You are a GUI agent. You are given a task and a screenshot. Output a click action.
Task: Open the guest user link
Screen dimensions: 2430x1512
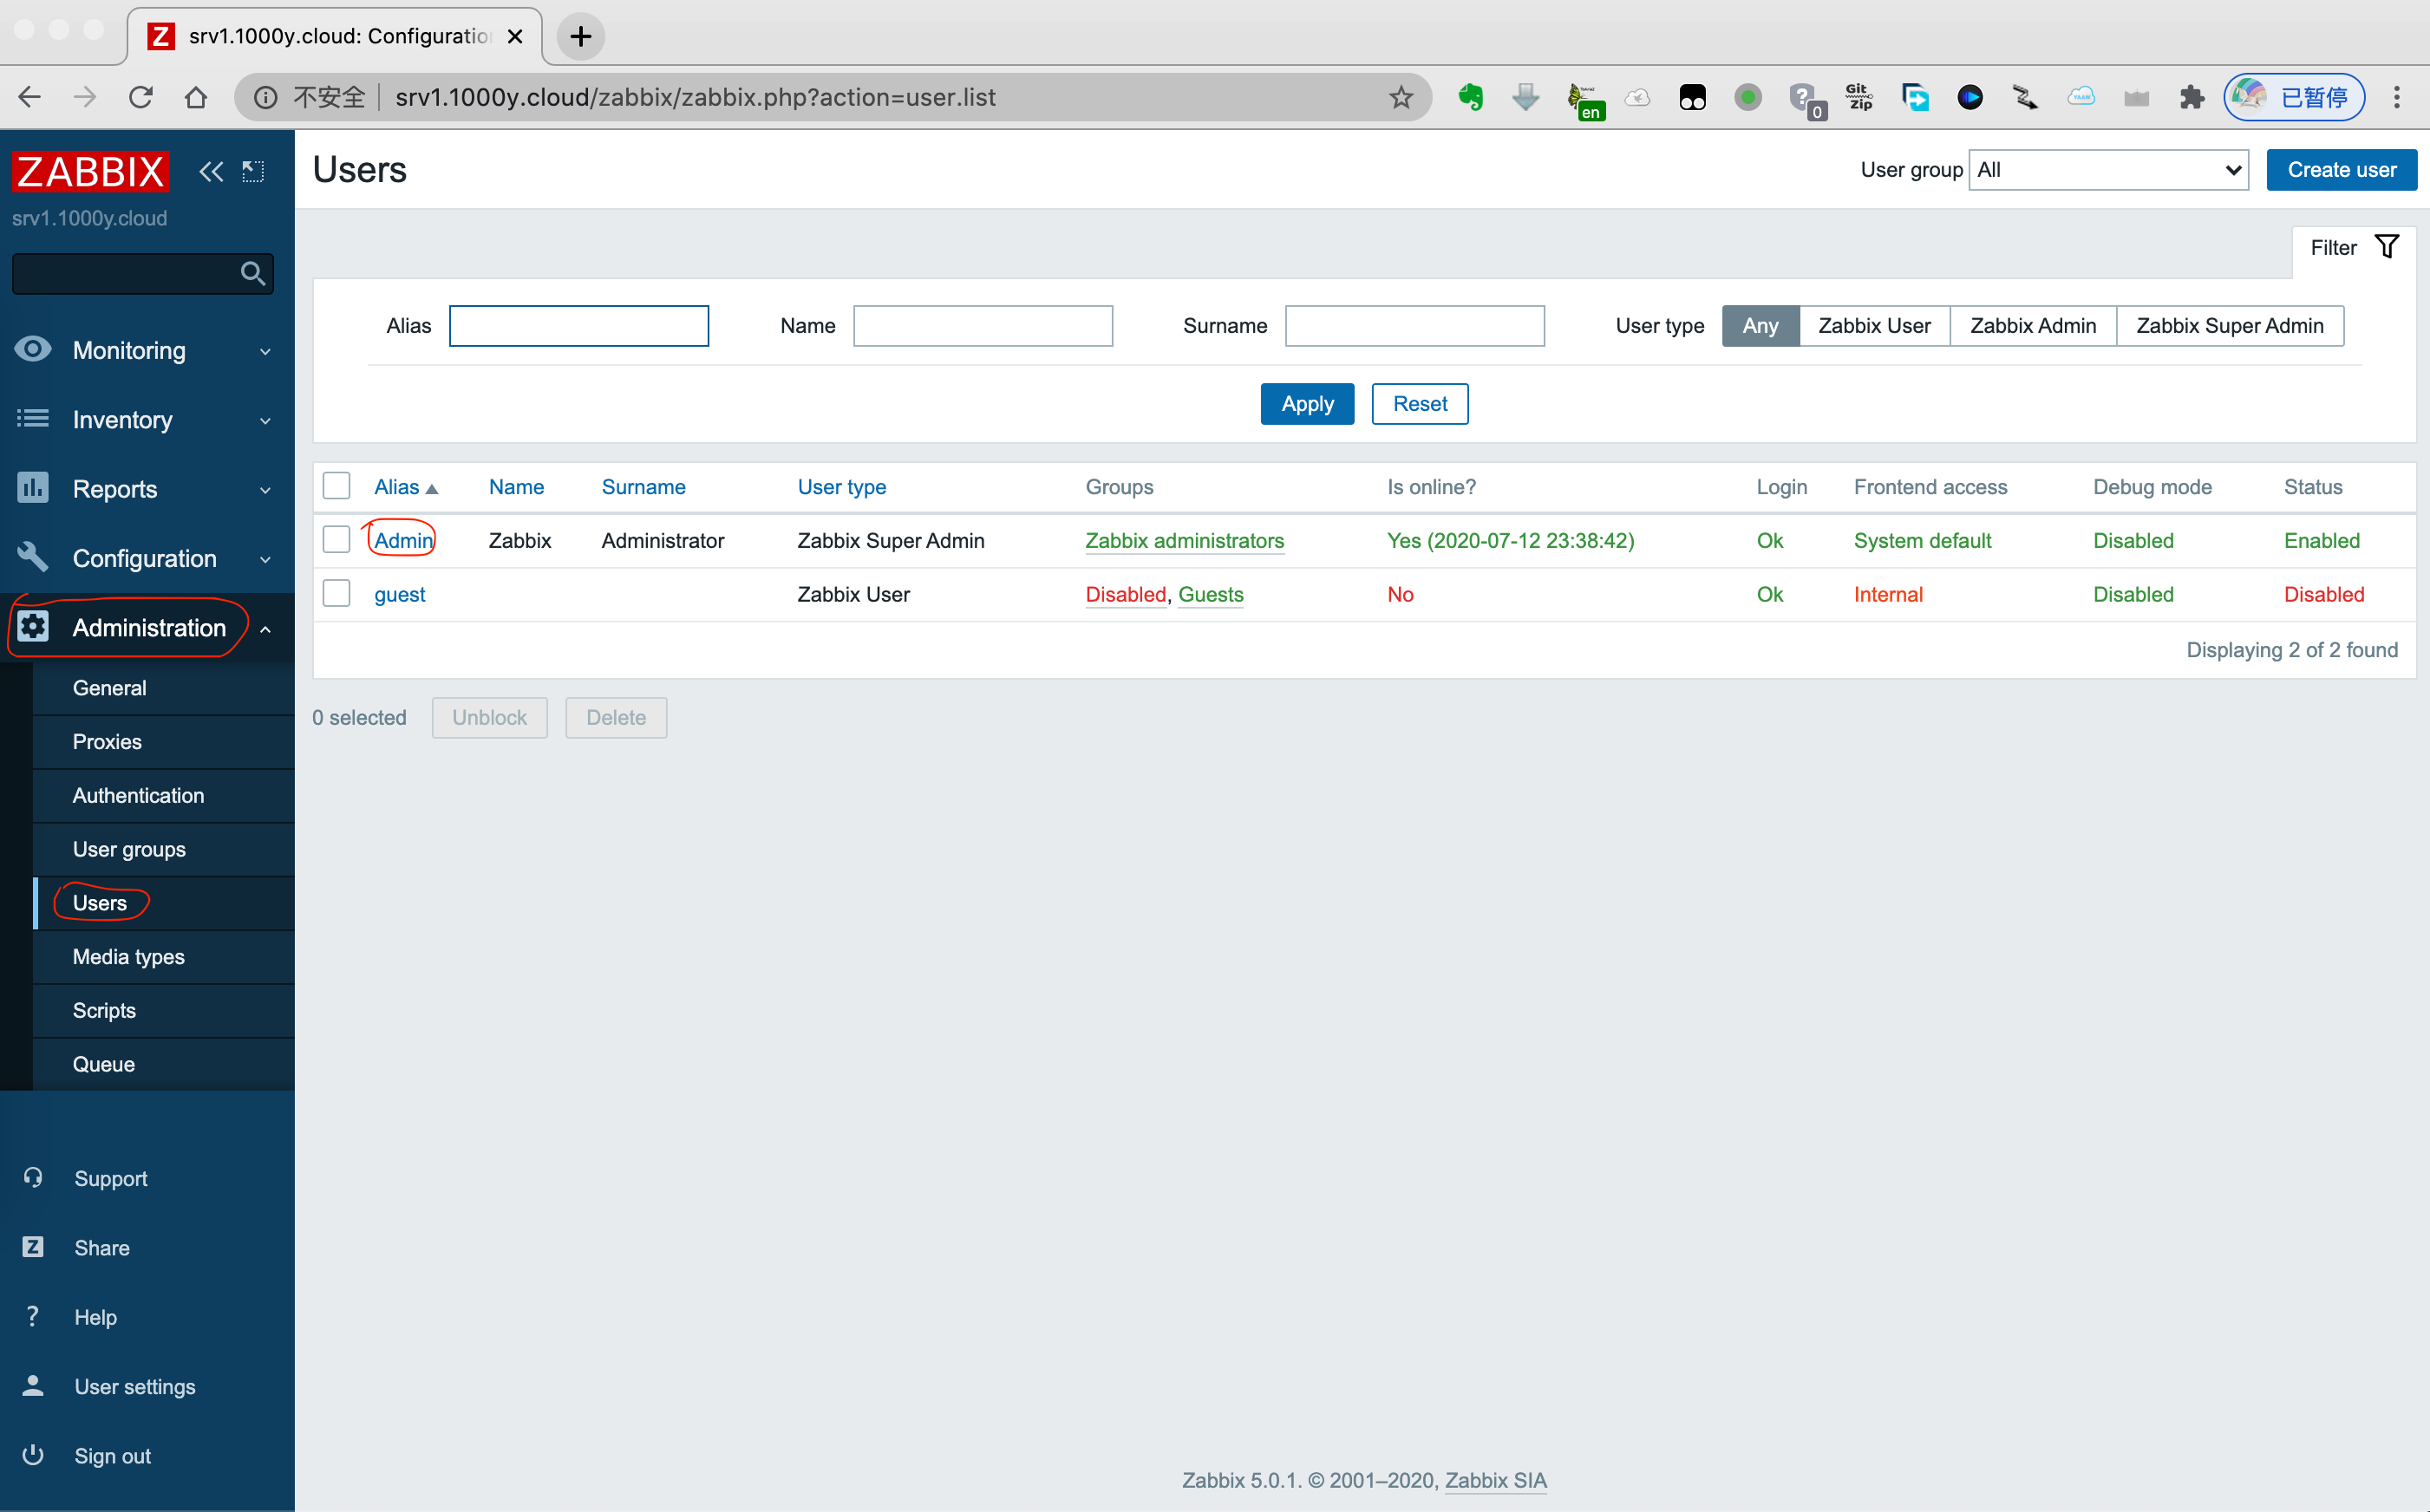pos(399,595)
